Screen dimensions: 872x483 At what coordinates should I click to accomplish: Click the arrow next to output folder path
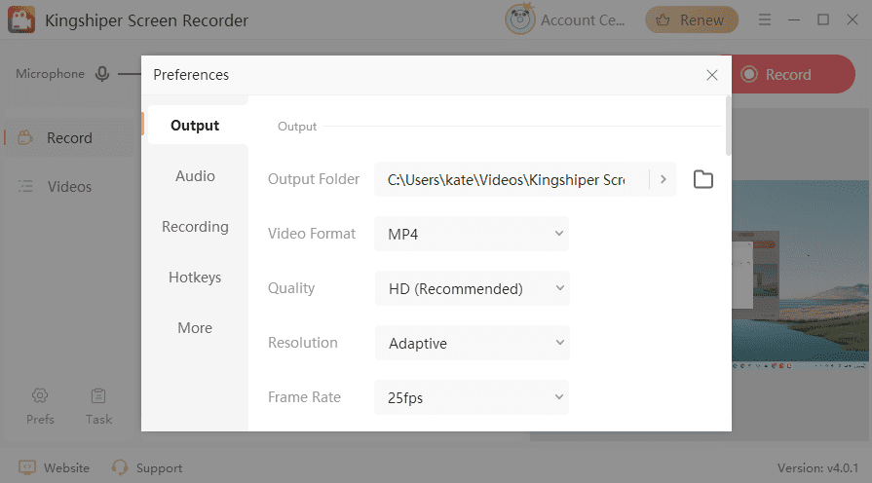click(663, 179)
